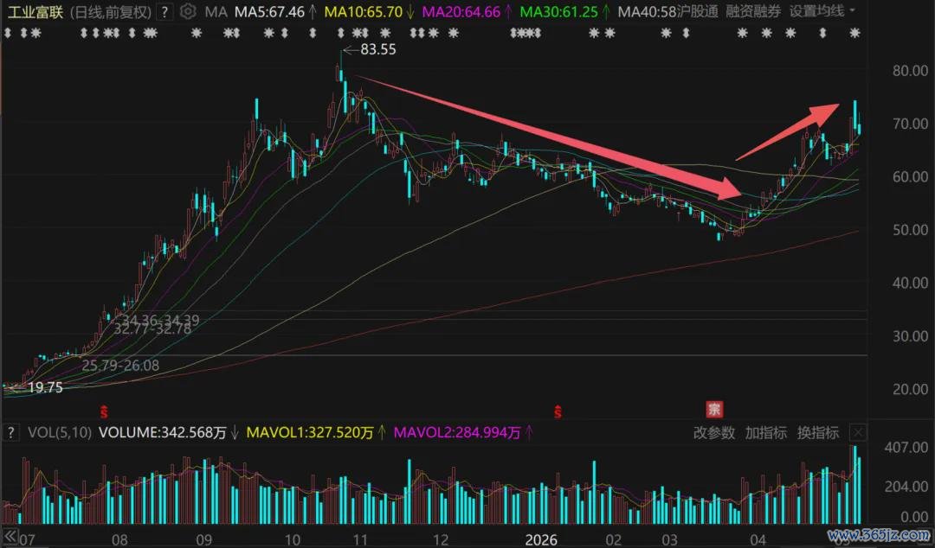
Task: Jump to month 09 on time axis
Action: click(203, 540)
